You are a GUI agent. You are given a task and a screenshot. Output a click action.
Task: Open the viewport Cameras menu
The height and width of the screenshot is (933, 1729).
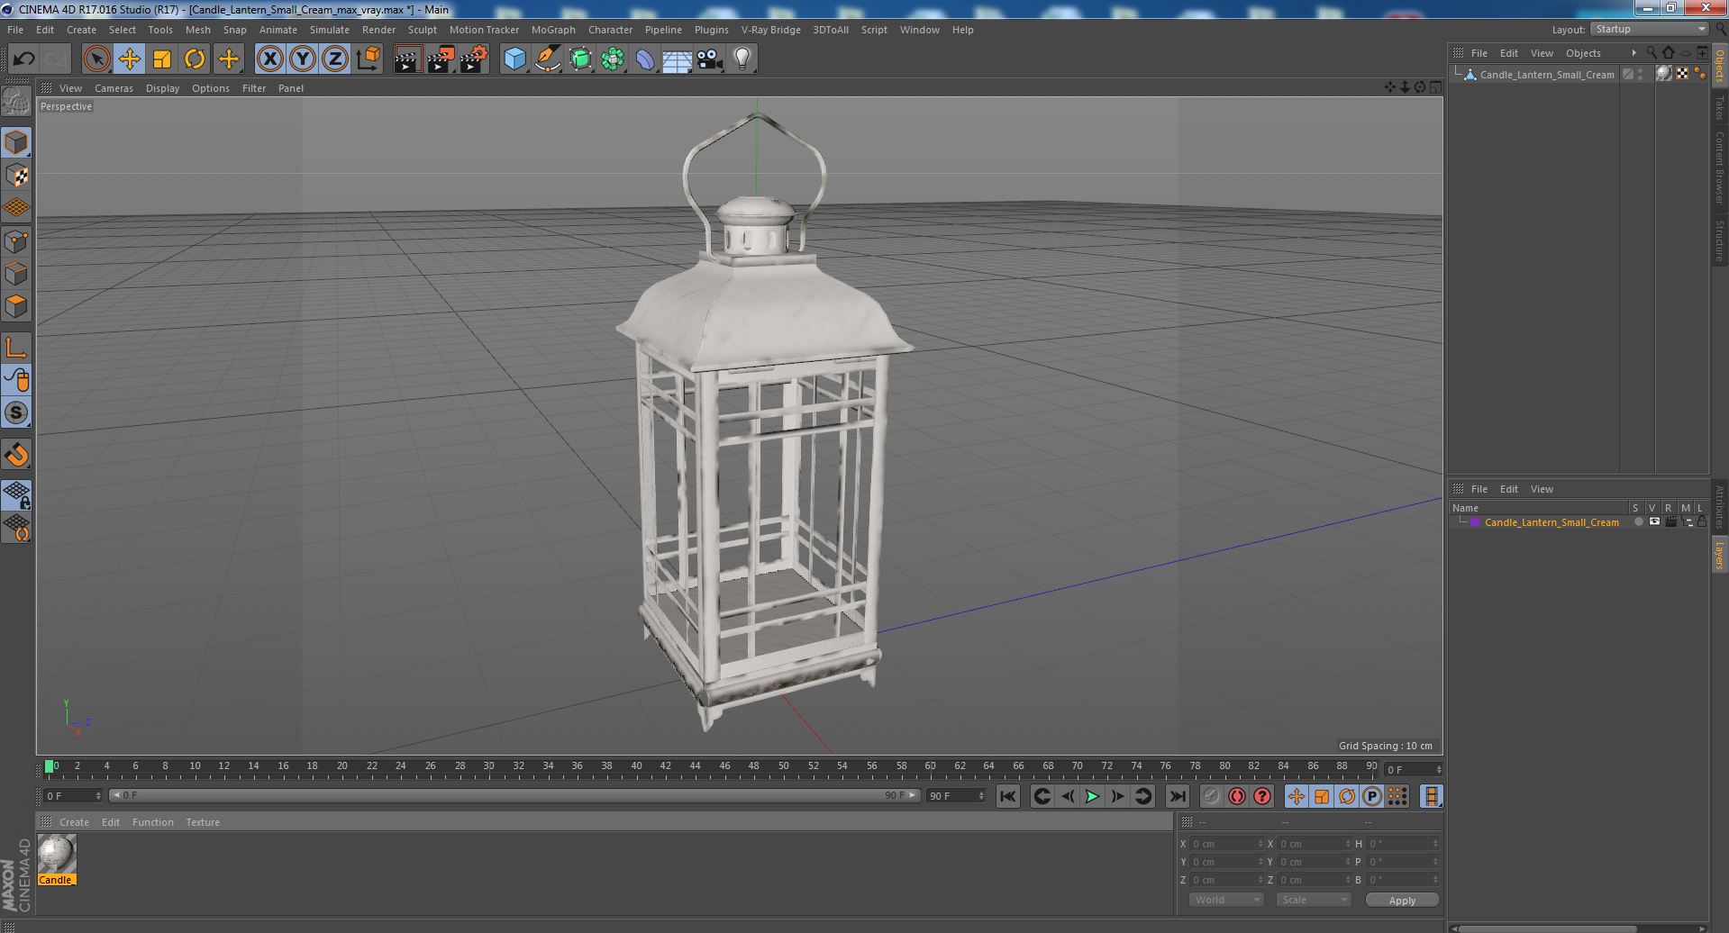(114, 88)
